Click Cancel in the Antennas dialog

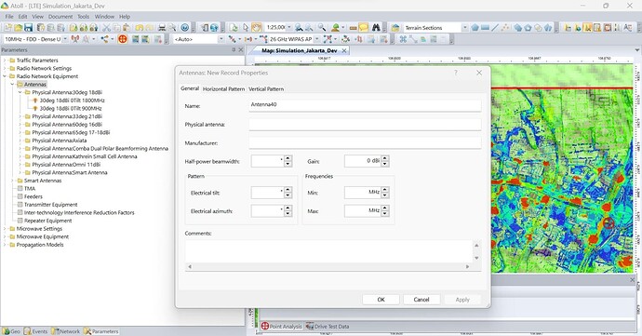click(421, 300)
